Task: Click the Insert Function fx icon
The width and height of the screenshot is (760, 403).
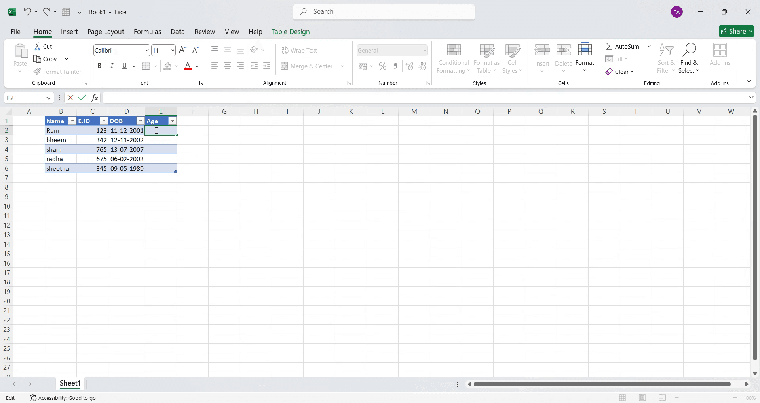Action: pos(94,98)
